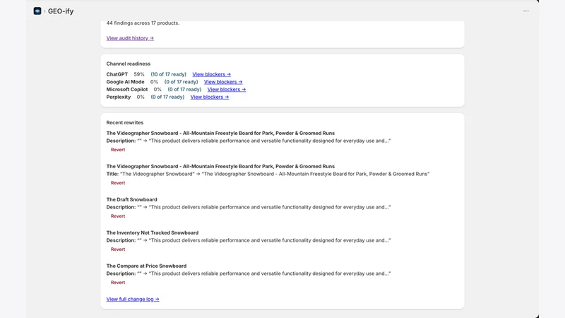Open View full change log link
Screen dimensions: 565x318
tap(133, 299)
